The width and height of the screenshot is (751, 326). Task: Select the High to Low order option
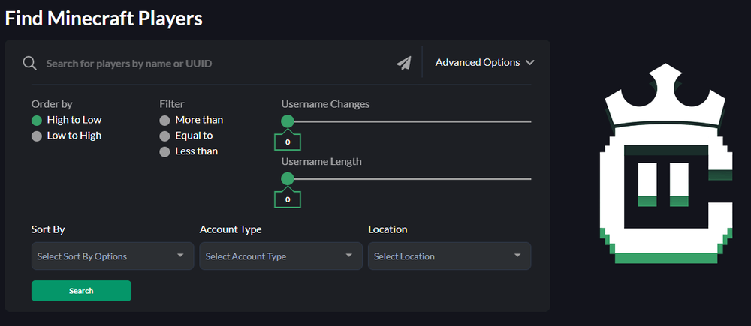(67, 120)
